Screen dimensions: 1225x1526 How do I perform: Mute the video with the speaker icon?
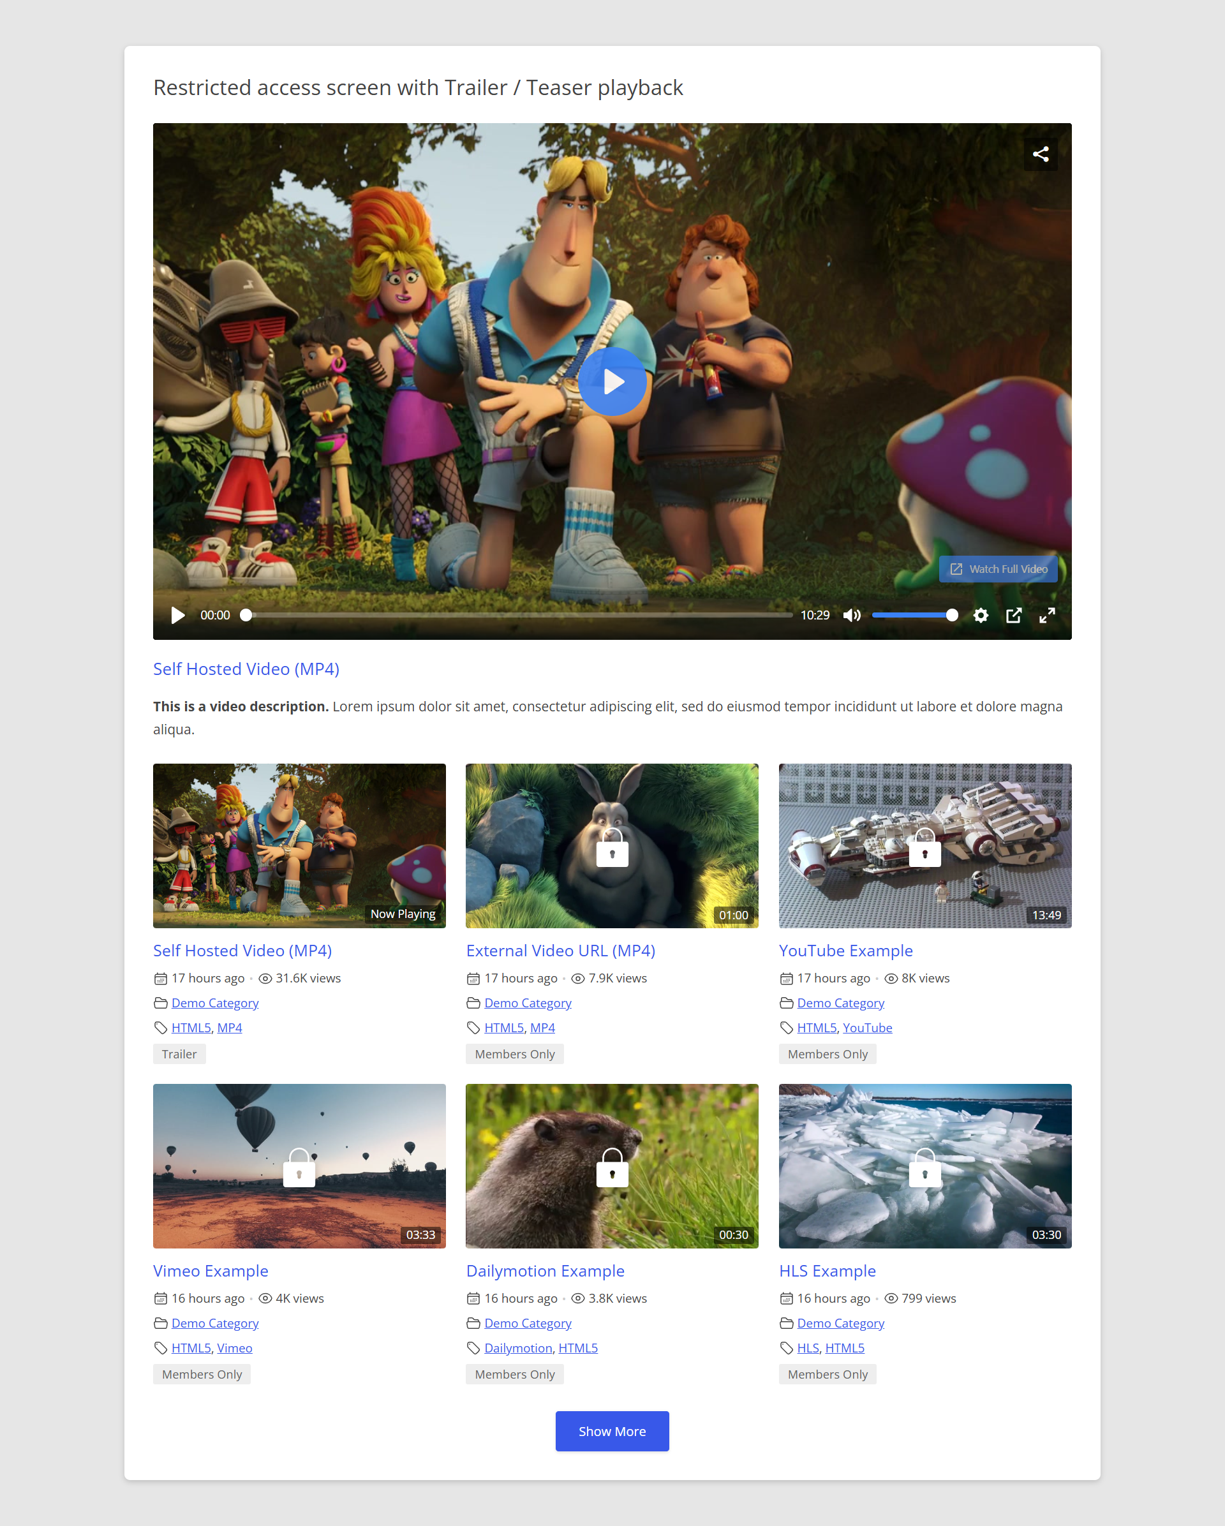tap(851, 615)
